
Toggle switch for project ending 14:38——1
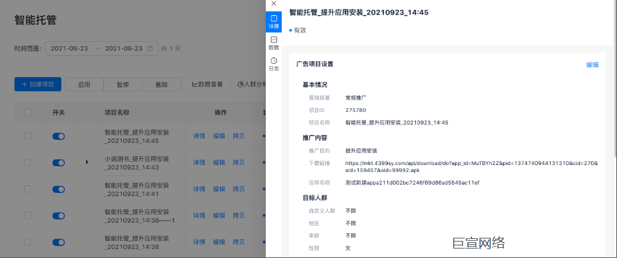[x=59, y=216]
